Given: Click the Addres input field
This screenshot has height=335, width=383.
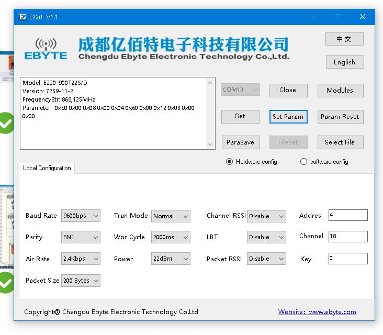Looking at the screenshot, I should pyautogui.click(x=348, y=215).
